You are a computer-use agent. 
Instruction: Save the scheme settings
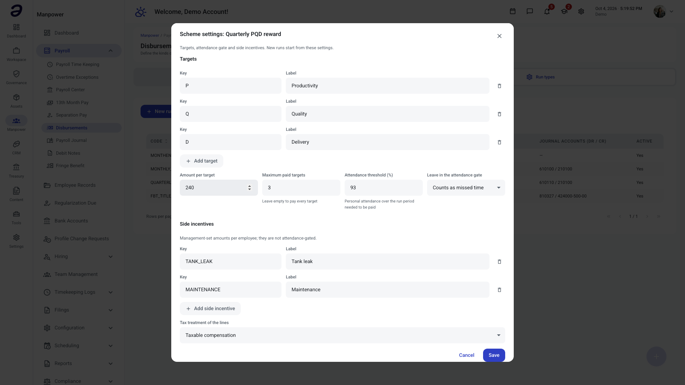pos(494,355)
